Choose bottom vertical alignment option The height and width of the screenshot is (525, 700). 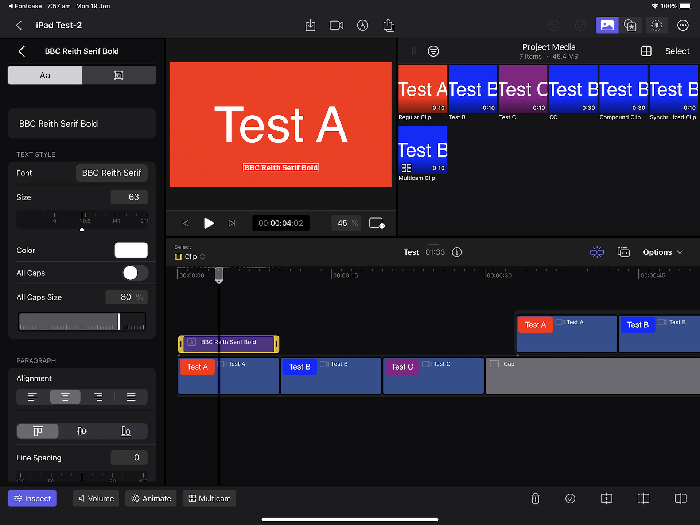click(125, 431)
